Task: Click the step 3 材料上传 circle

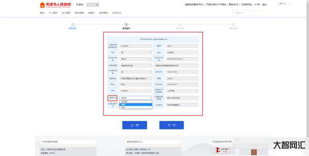Action: click(x=178, y=24)
